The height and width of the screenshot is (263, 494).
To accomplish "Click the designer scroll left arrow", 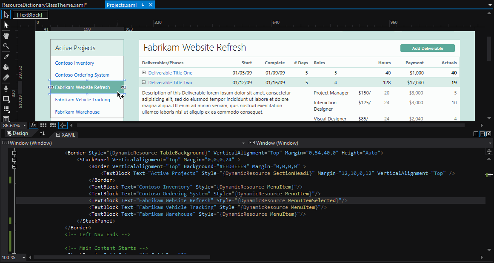I will [71, 126].
